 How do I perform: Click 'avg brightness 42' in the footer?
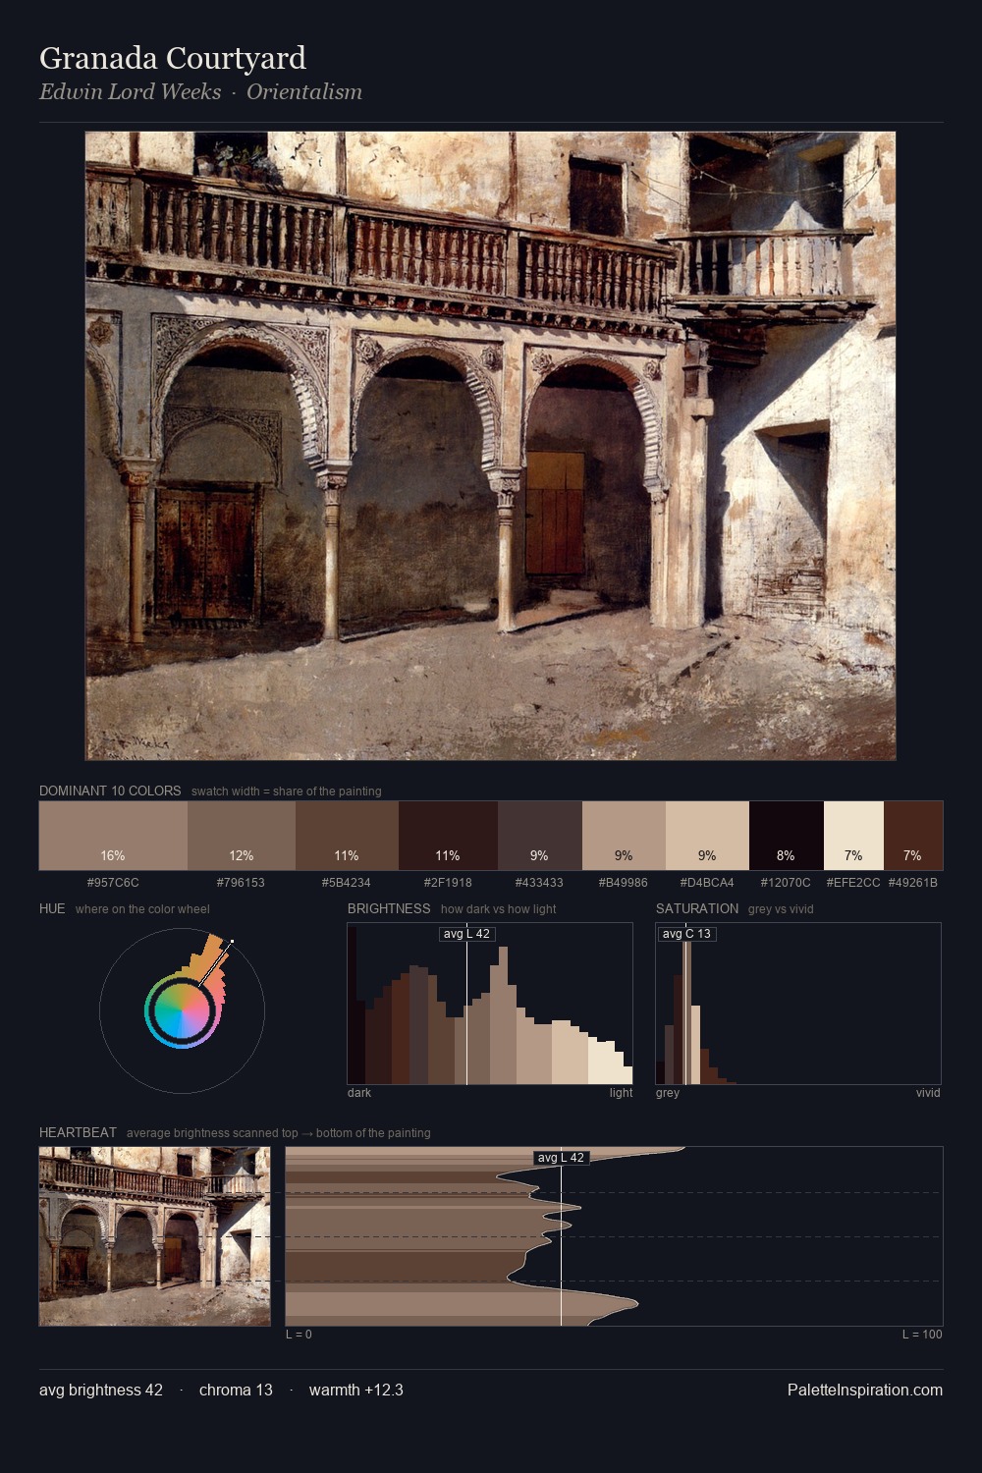(101, 1390)
